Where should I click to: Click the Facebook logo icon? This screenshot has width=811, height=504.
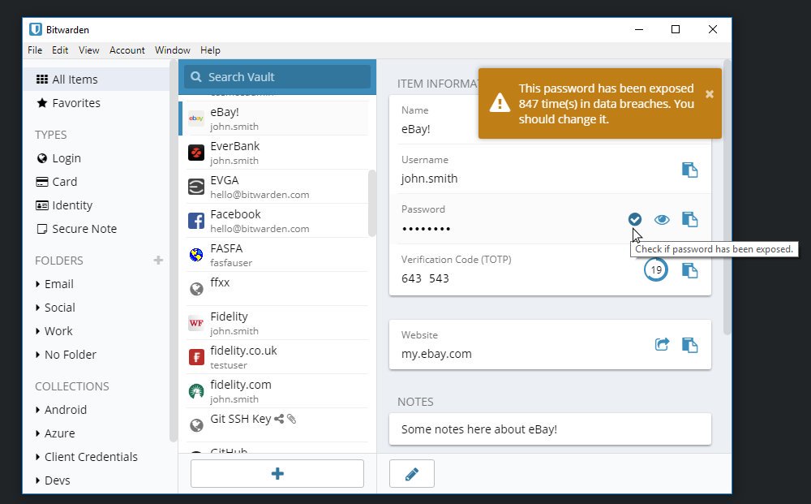click(x=196, y=221)
